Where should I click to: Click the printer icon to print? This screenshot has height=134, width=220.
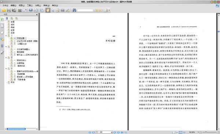click(x=20, y=10)
